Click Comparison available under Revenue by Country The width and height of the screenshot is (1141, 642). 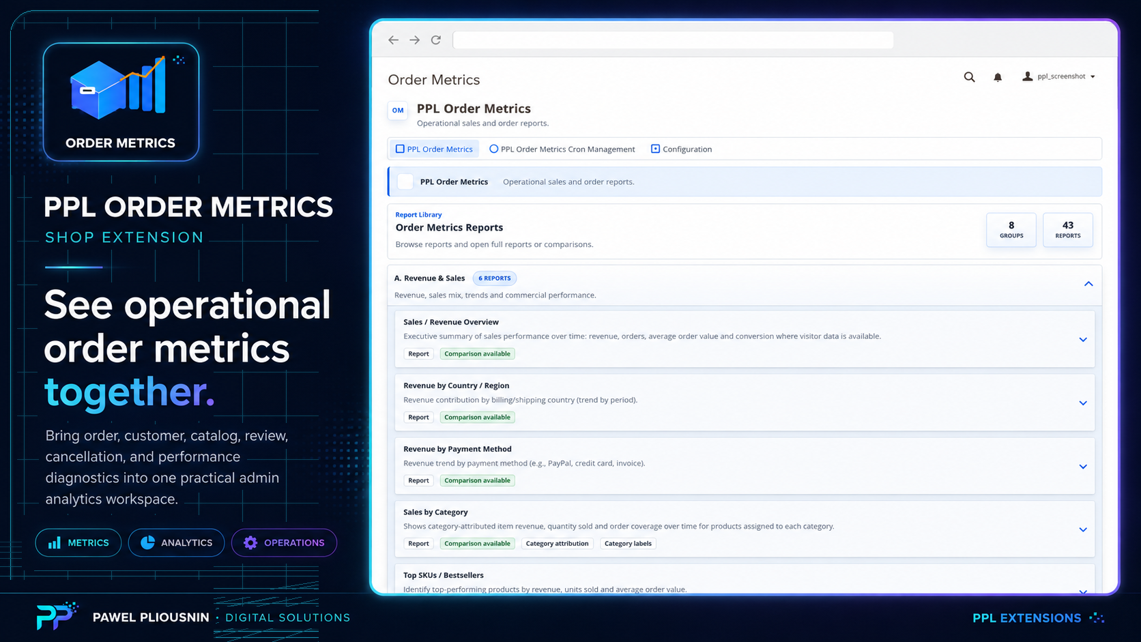[477, 417]
